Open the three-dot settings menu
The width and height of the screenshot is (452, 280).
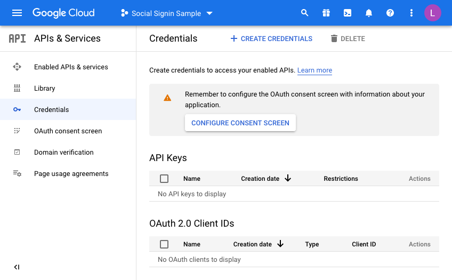tap(411, 13)
